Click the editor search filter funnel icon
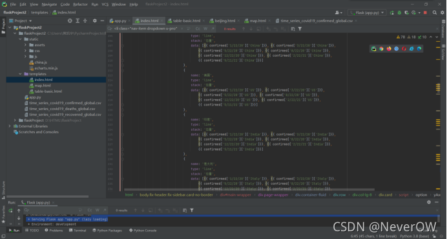 [300, 29]
